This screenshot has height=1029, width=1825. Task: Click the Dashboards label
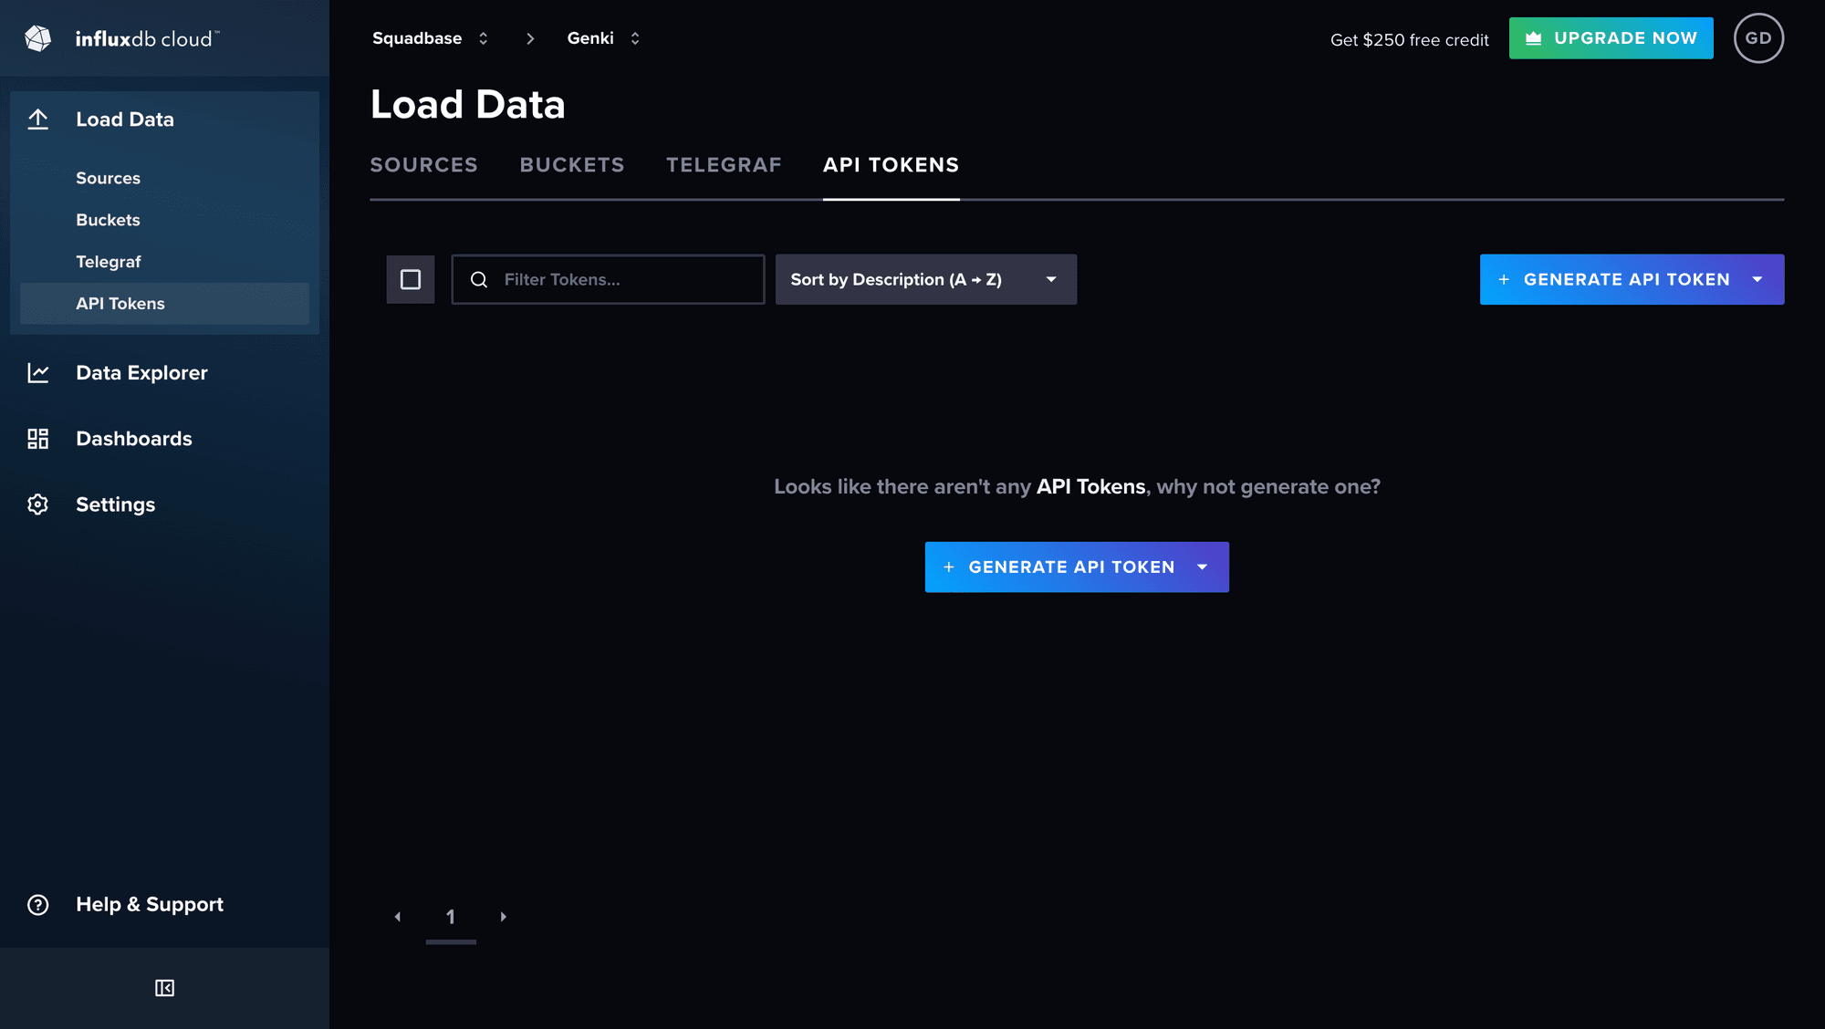[134, 439]
